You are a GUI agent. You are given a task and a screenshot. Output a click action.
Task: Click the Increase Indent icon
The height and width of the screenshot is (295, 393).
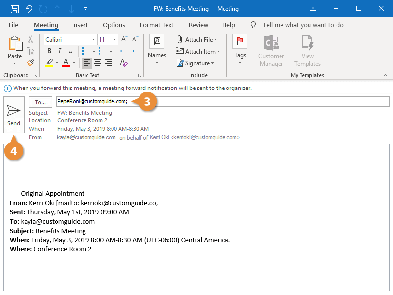[x=136, y=51]
